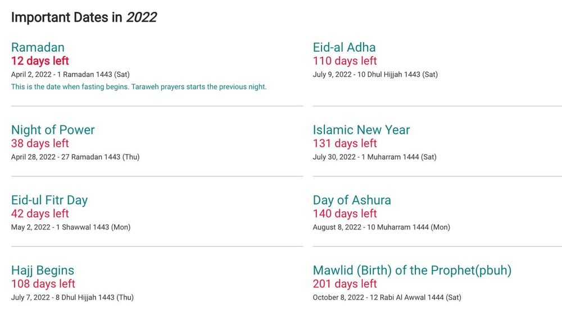This screenshot has height=316, width=562.
Task: Open the Night of Power link
Action: pyautogui.click(x=53, y=130)
